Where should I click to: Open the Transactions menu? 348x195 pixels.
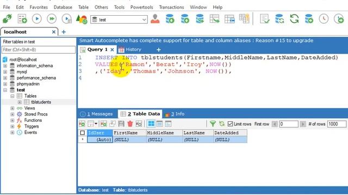click(171, 7)
